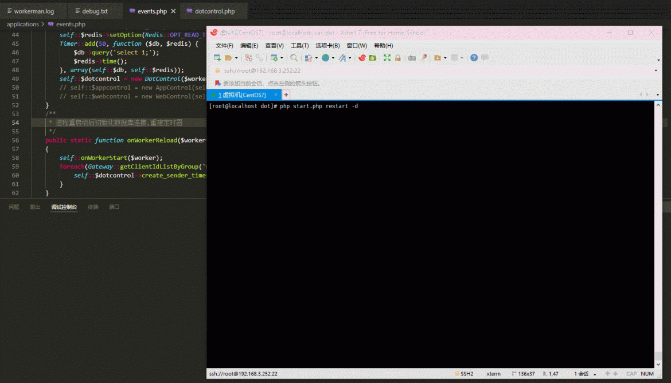Click the lock icon beside the SSH address
671x383 pixels.
coord(217,70)
